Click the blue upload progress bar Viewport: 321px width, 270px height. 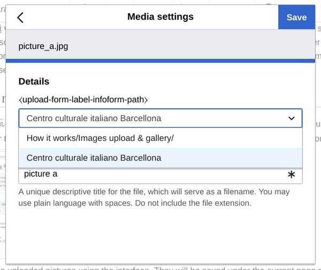tap(160, 61)
